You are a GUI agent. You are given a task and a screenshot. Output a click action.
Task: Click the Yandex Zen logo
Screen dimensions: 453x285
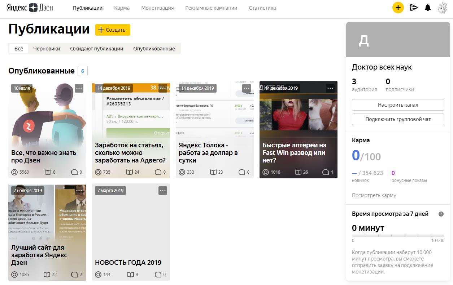30,8
